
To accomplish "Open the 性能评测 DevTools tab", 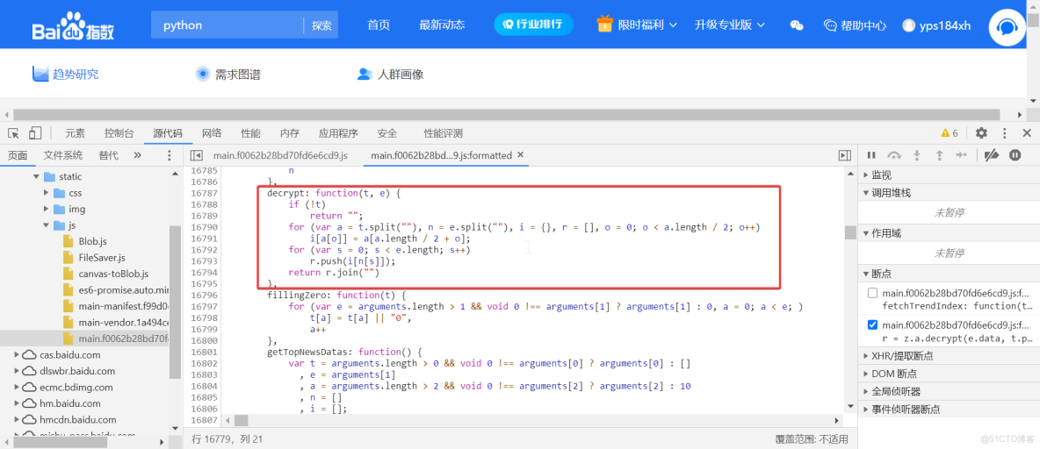I will pos(443,133).
